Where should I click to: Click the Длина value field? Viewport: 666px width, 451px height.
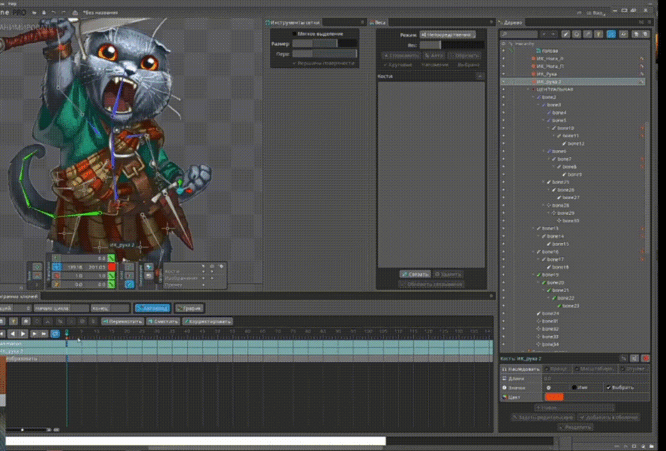[596, 378]
